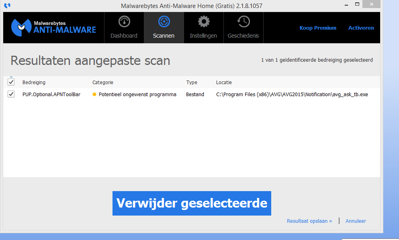The width and height of the screenshot is (399, 240).
Task: Click Verwijder geselecteerde button
Action: coord(192,203)
